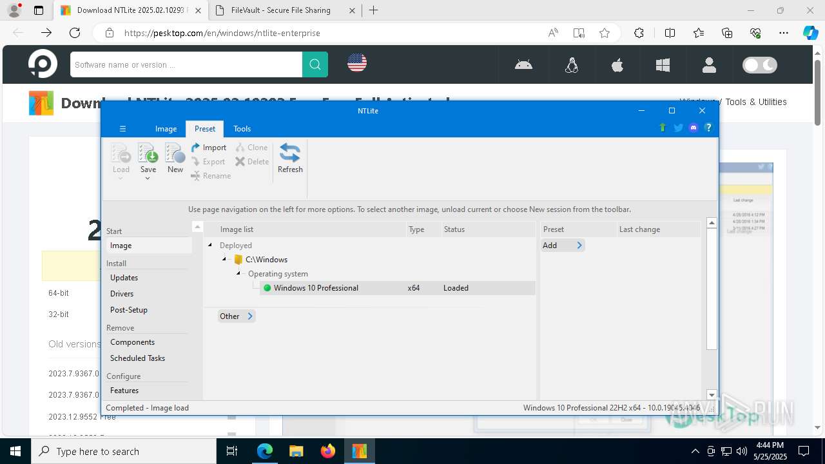Open a new browser tab
Viewport: 825px width, 464px height.
[x=374, y=10]
